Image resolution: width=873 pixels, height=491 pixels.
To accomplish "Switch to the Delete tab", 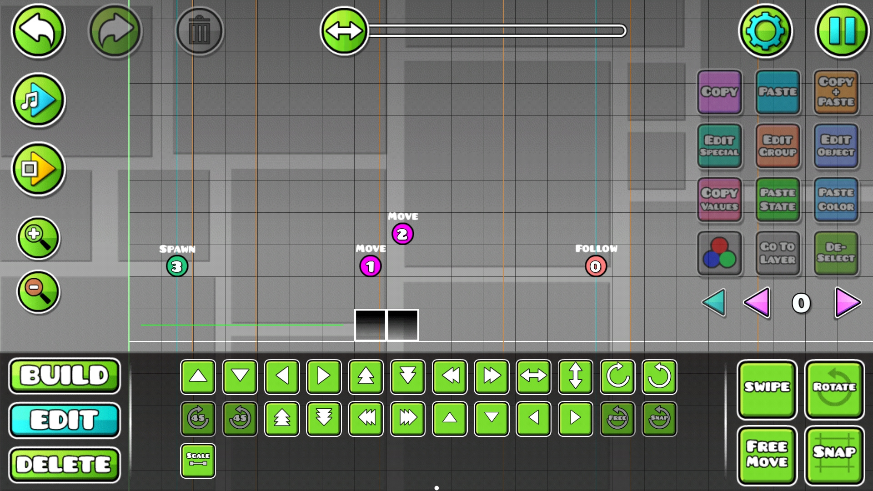I will pyautogui.click(x=65, y=465).
